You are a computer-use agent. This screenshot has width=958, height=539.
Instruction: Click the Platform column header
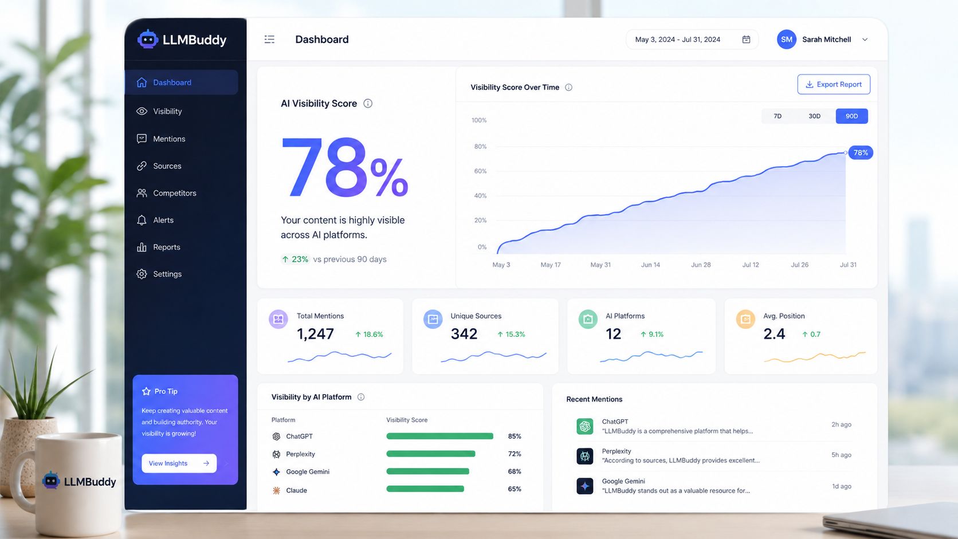click(284, 420)
